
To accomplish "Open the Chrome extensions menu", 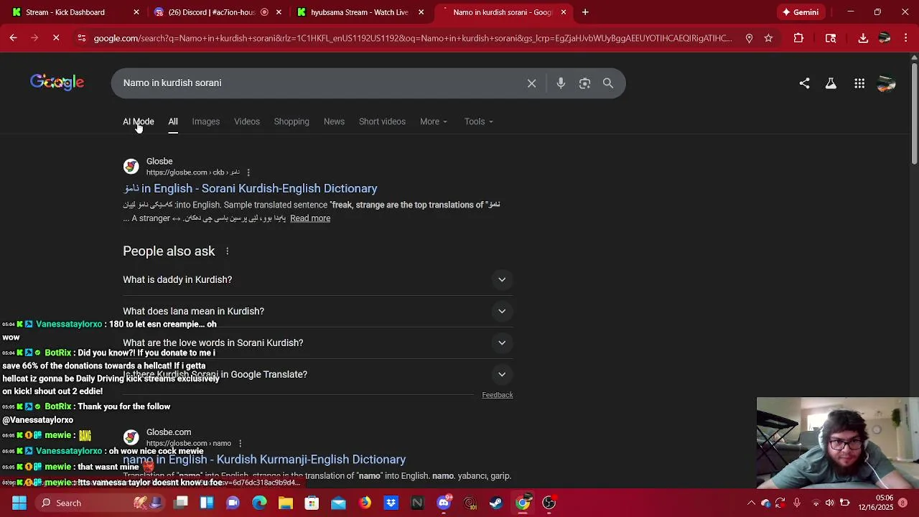I will 798,38.
